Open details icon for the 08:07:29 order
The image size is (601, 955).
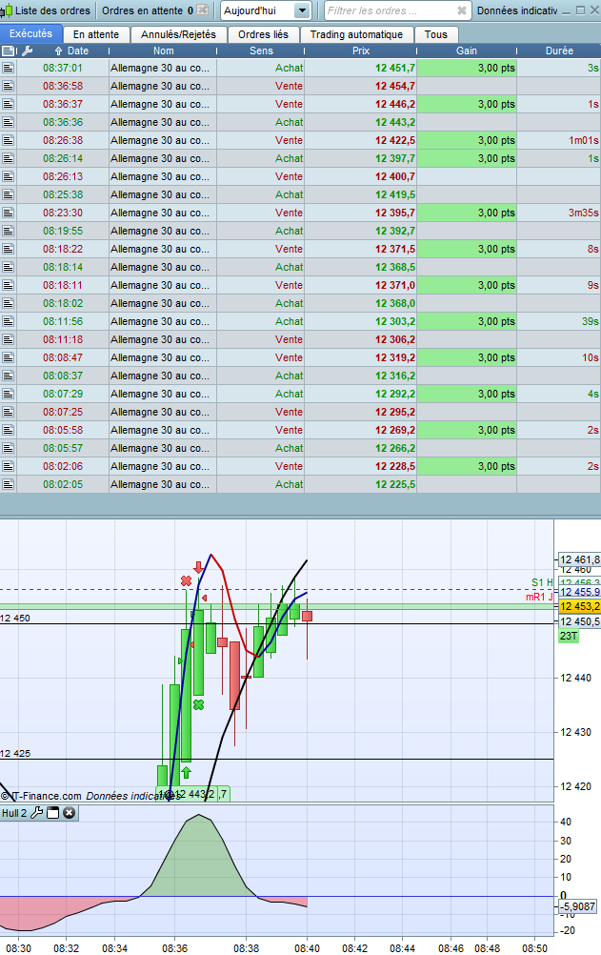point(8,394)
